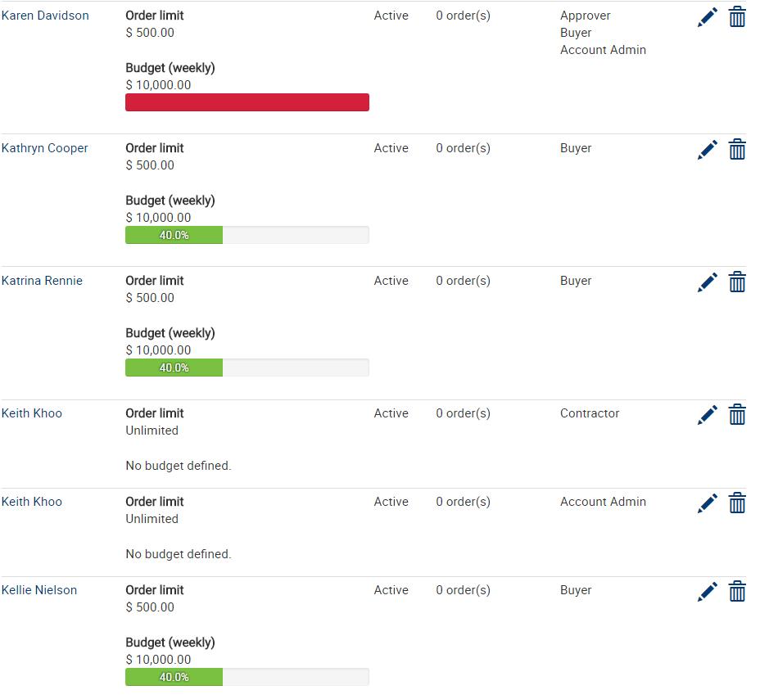
Task: Delete Karen Davidson's account
Action: pyautogui.click(x=737, y=17)
